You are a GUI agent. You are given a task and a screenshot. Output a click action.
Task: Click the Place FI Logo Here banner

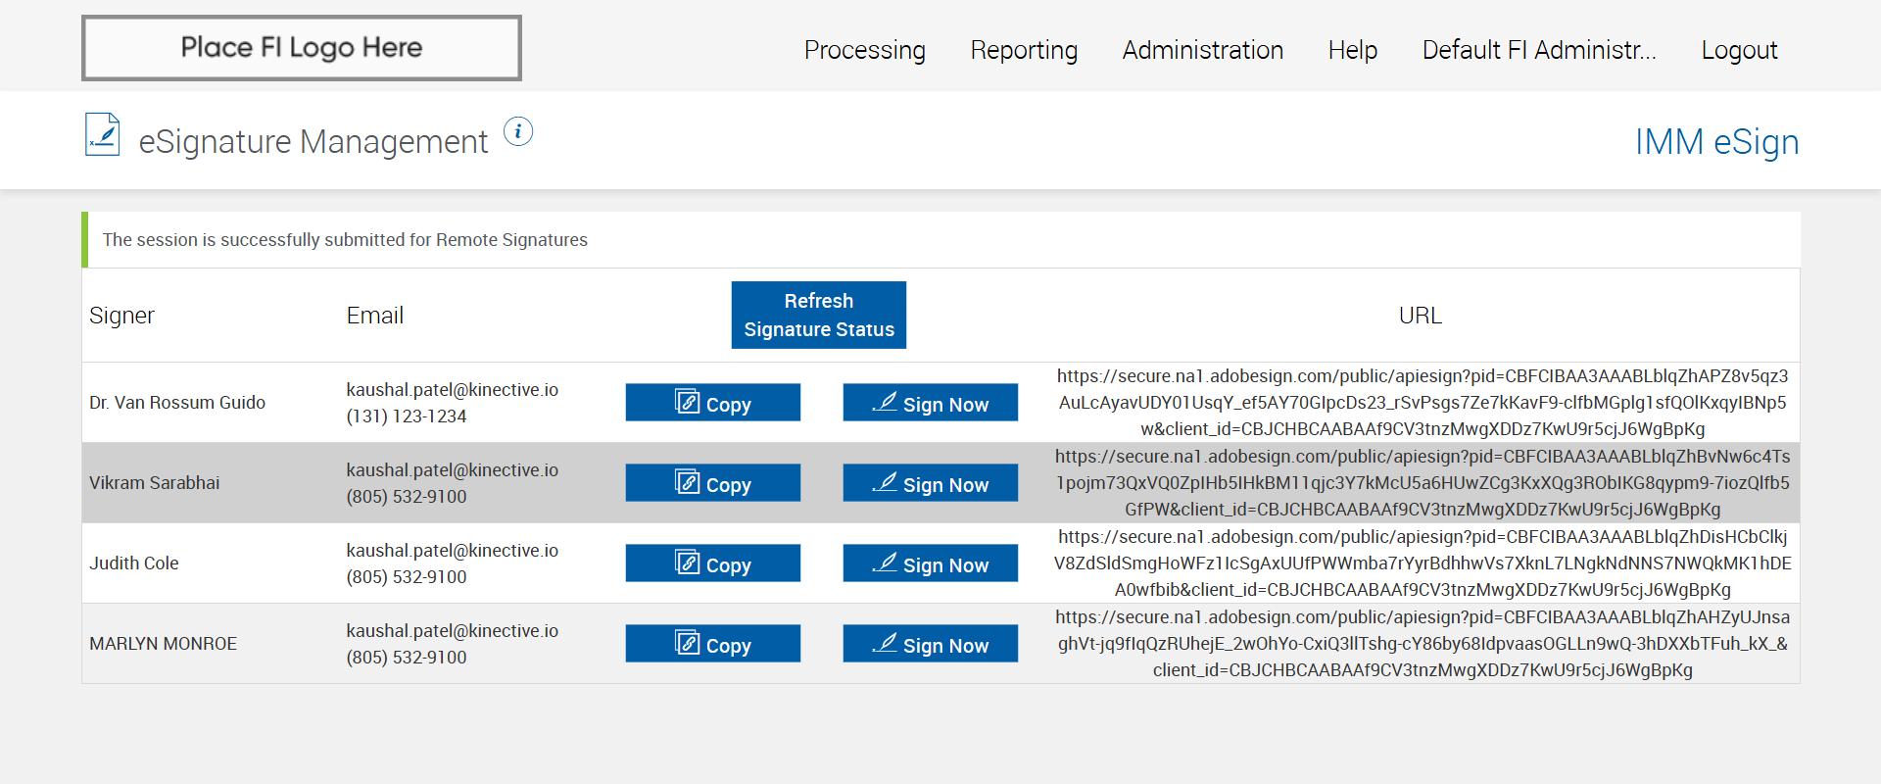(x=302, y=48)
